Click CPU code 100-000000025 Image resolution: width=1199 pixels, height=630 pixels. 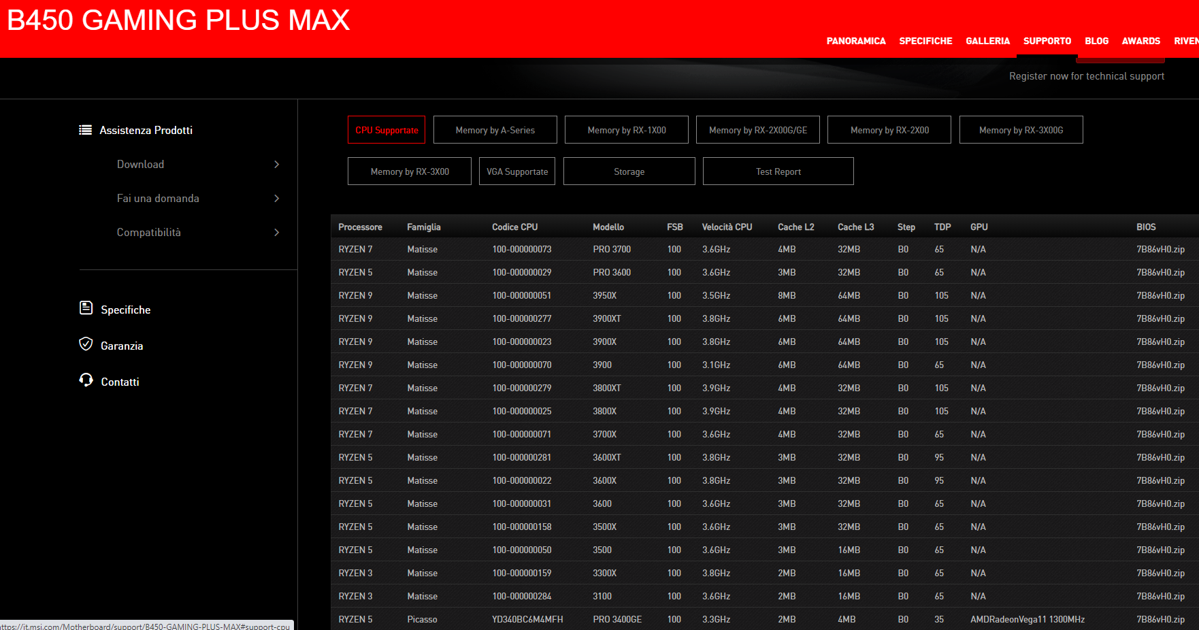click(522, 411)
